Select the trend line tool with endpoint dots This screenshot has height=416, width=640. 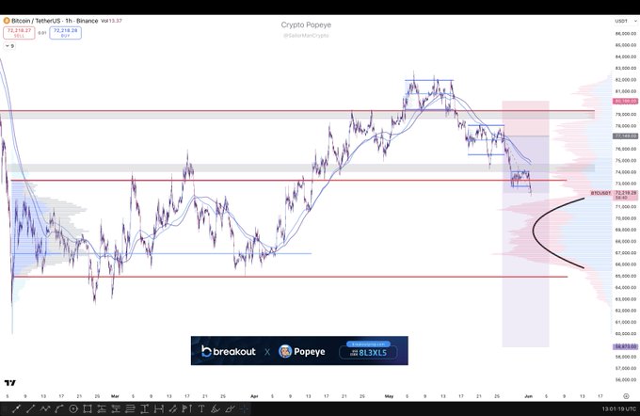pos(16,408)
